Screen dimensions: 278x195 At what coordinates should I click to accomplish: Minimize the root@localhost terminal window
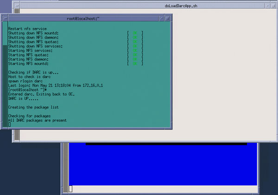point(161,19)
